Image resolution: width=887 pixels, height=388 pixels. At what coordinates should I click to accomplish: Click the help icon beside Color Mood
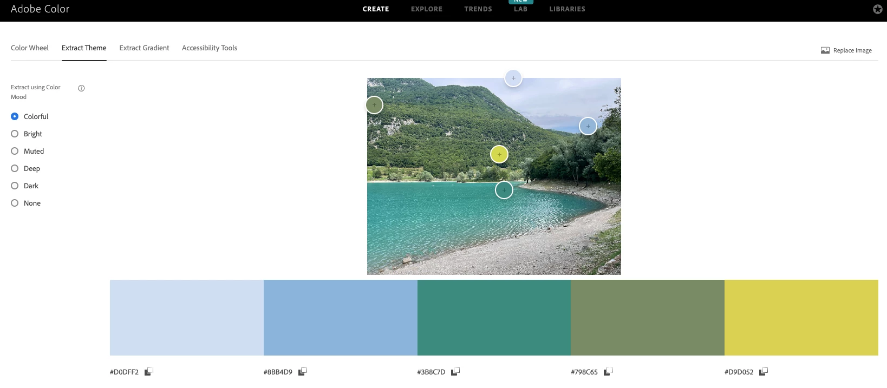click(81, 88)
